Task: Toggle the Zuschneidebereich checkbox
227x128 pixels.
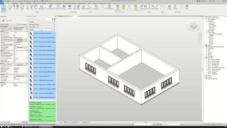Action: (15, 52)
